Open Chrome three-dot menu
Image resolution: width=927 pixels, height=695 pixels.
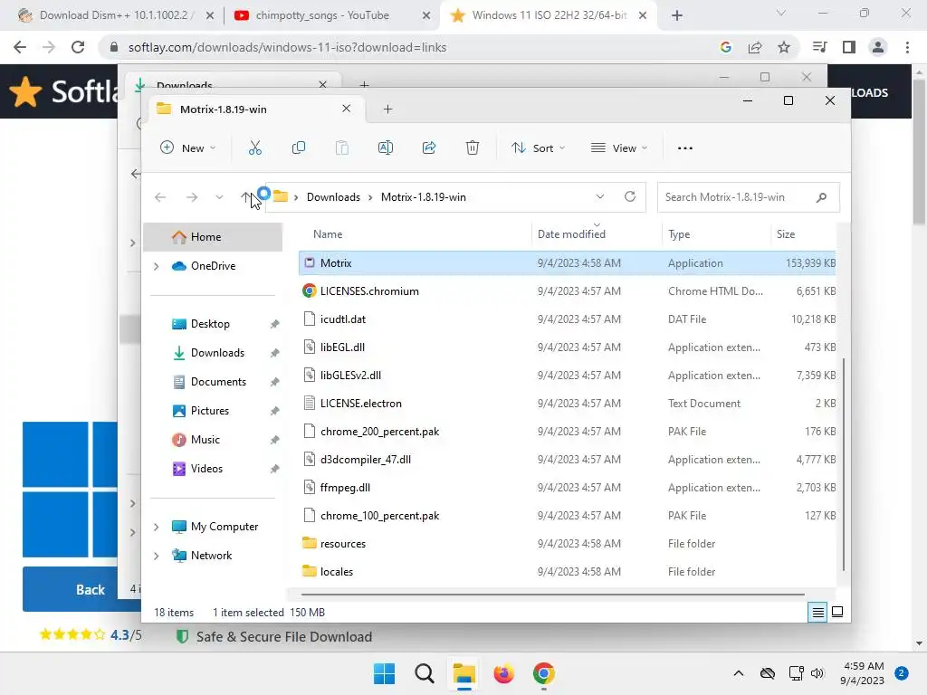click(907, 47)
